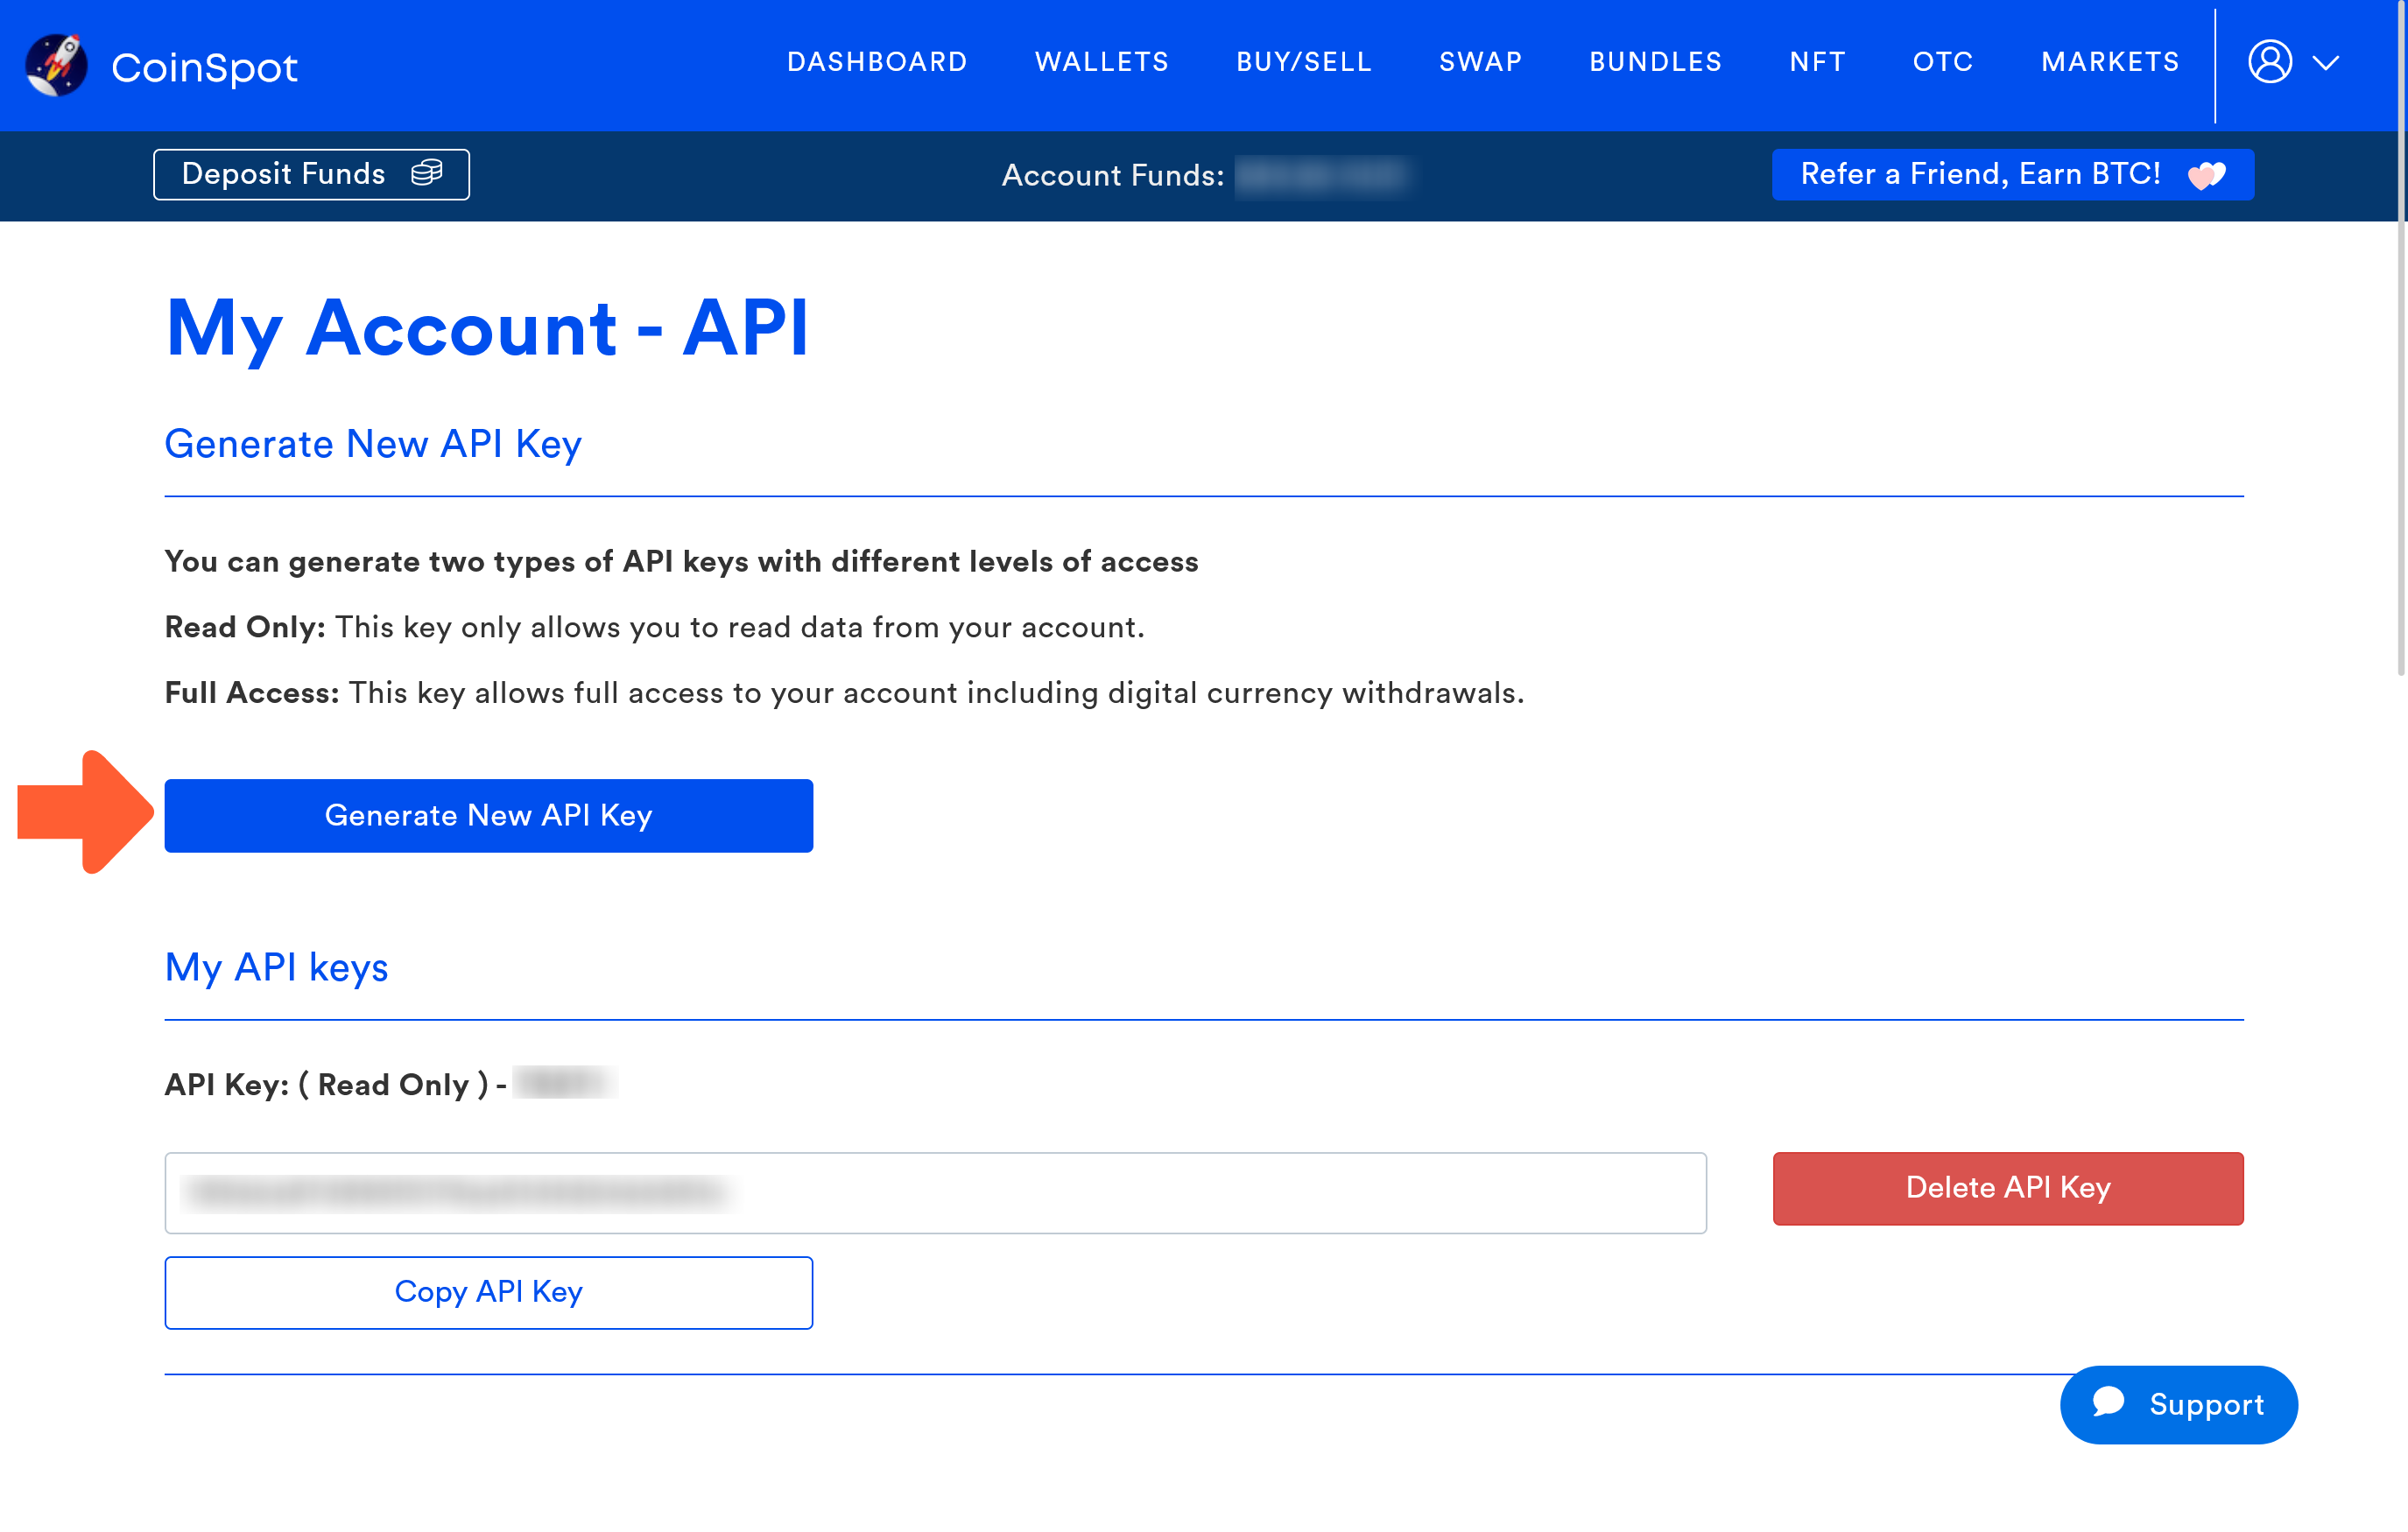Open the Wallets page
The width and height of the screenshot is (2408, 1532).
[x=1101, y=62]
